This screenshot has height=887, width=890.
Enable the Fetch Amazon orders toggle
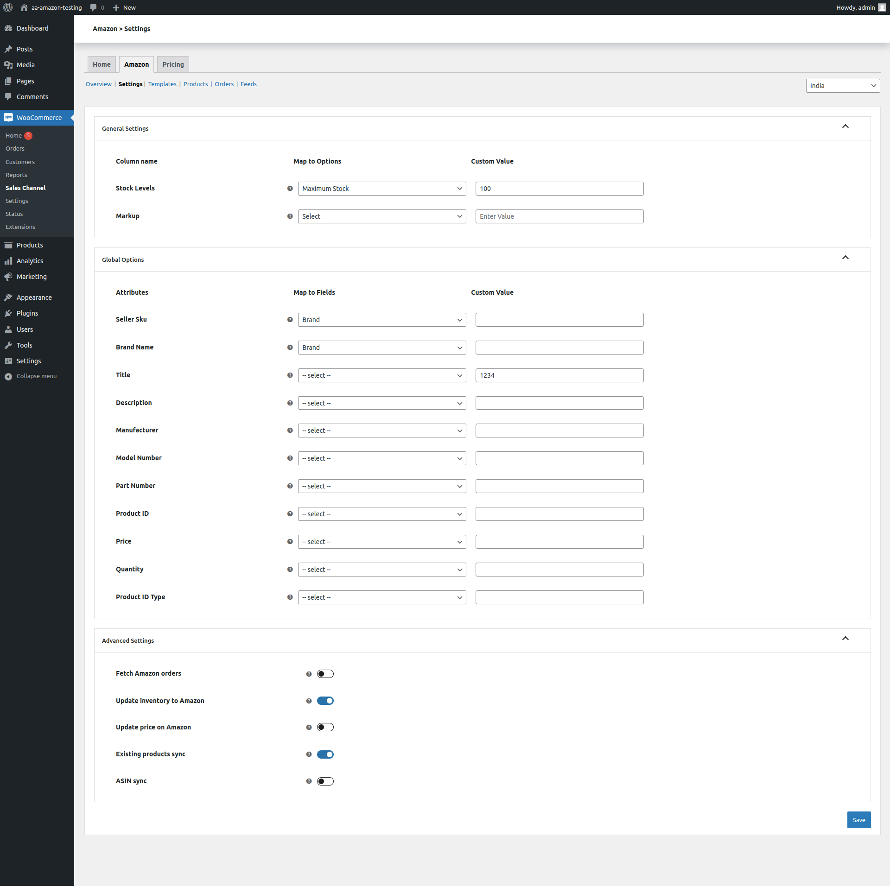[325, 674]
